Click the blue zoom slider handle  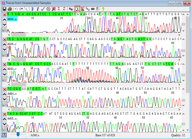click(x=18, y=134)
